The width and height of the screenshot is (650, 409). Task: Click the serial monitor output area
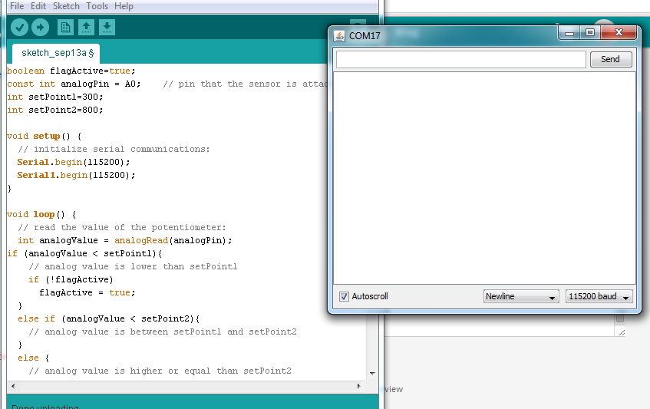(484, 178)
